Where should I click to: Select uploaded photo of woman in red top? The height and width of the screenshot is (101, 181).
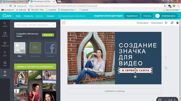[35, 91]
